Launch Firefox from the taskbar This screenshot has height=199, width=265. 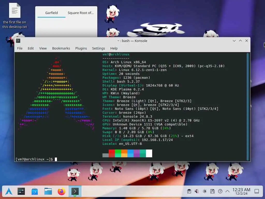[62, 191]
